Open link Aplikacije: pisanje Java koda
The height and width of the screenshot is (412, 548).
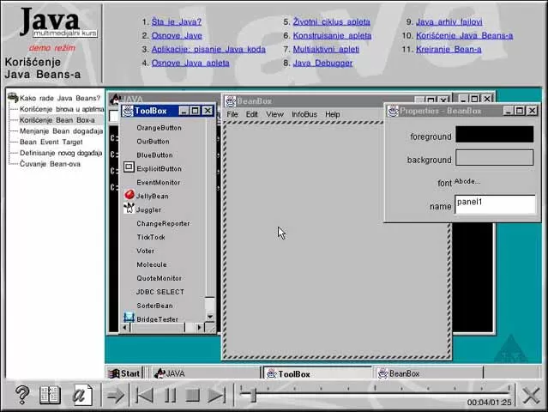(x=208, y=49)
